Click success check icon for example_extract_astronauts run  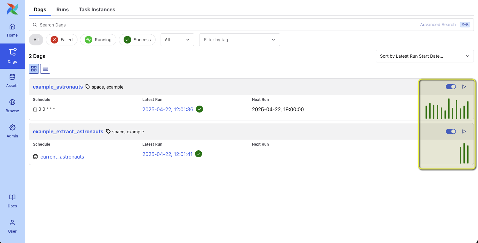click(199, 154)
